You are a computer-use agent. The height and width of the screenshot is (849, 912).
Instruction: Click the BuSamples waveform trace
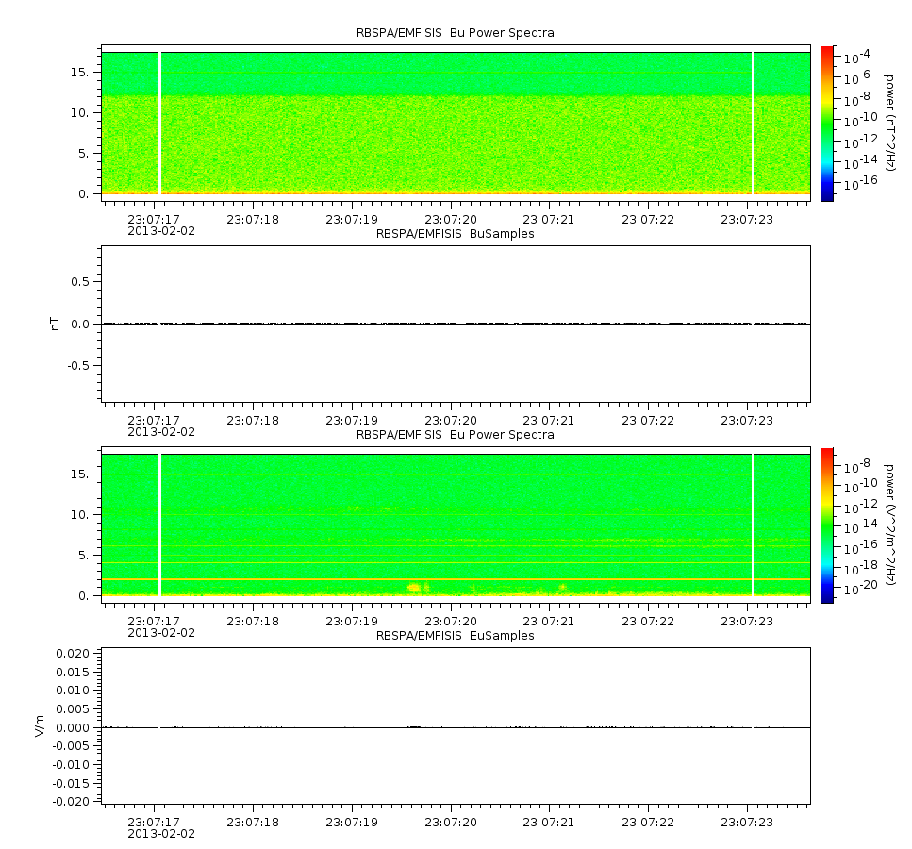click(x=456, y=323)
